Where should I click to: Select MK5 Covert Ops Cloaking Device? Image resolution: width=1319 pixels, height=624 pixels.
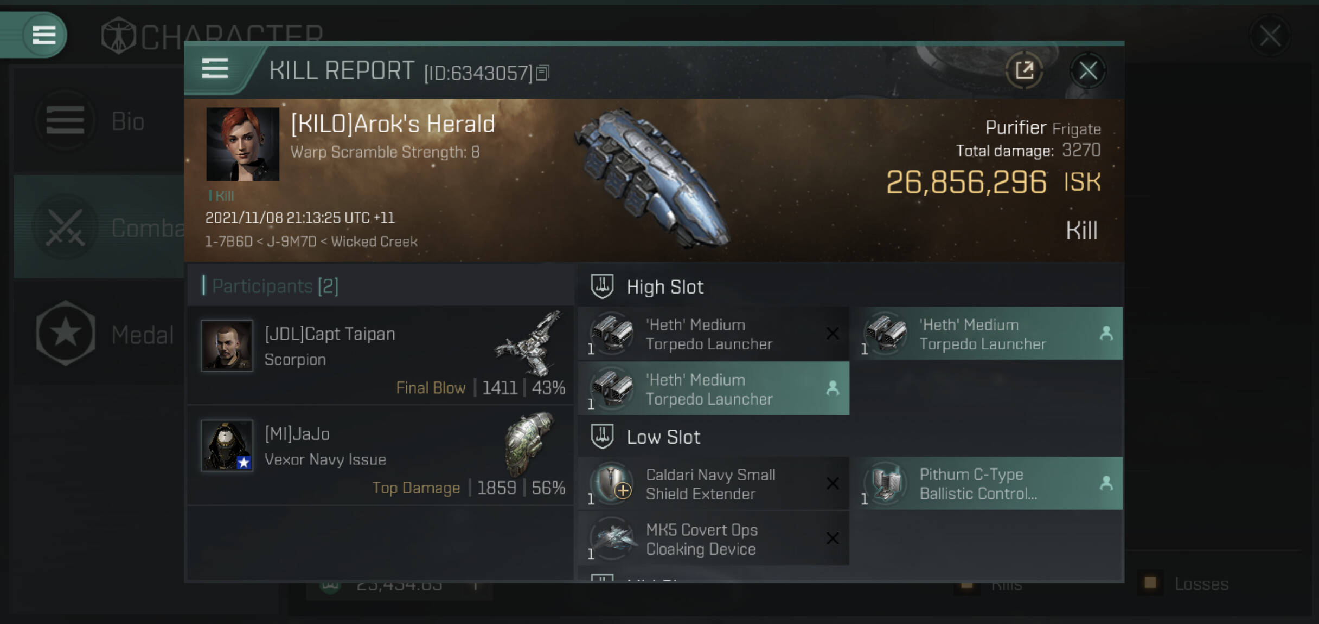point(713,539)
